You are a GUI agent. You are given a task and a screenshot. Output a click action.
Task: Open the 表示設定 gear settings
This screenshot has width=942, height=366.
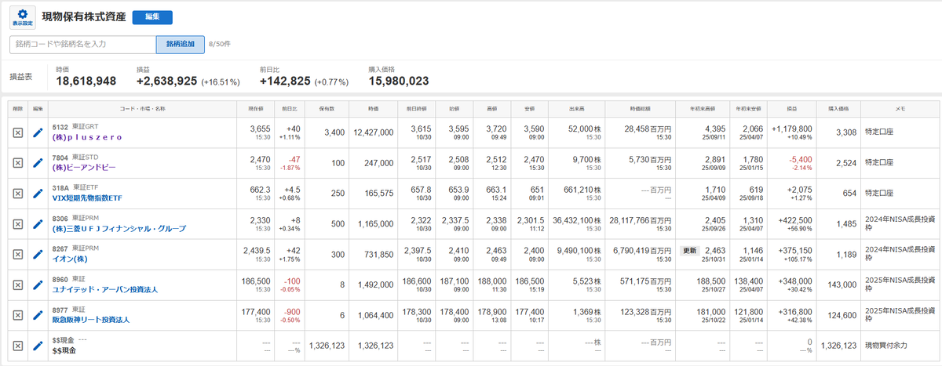(x=23, y=17)
